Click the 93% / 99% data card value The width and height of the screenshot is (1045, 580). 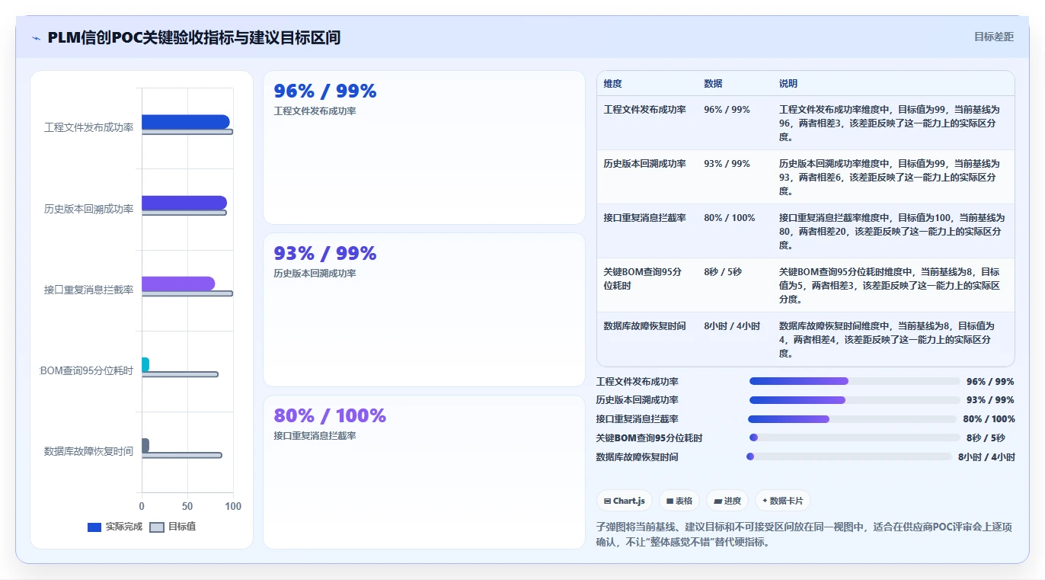tap(325, 254)
